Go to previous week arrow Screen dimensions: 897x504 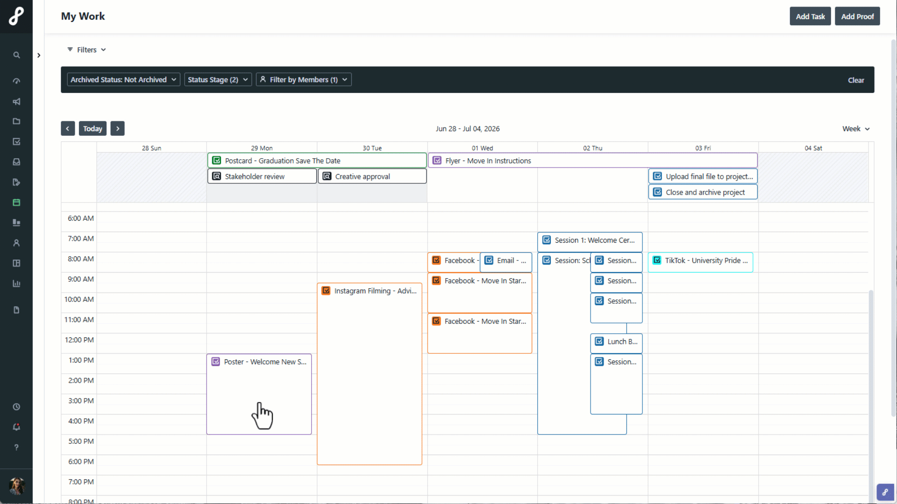[68, 128]
